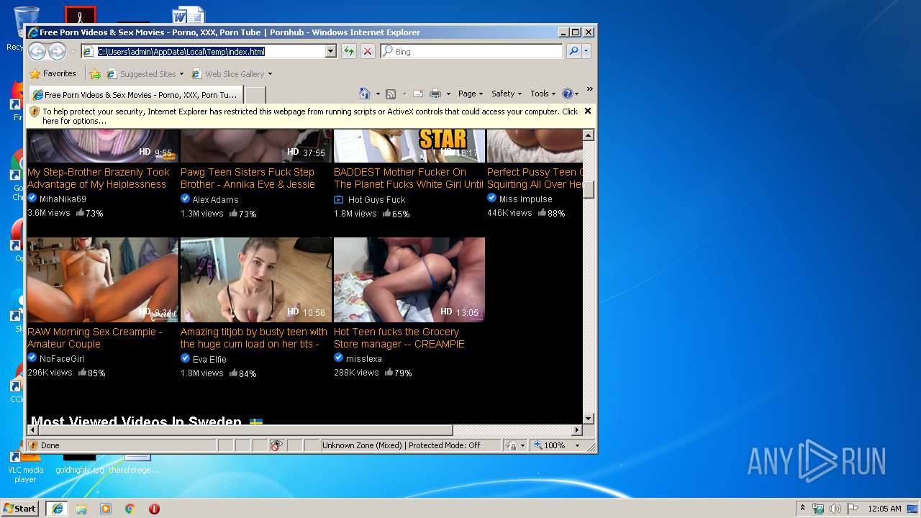Expand the Print options dropdown arrow
Screen dimensions: 921x518
448,94
